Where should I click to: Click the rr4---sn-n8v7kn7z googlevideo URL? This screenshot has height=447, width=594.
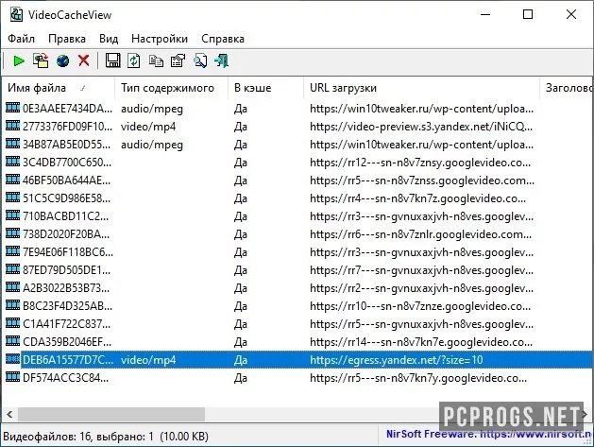click(x=417, y=198)
